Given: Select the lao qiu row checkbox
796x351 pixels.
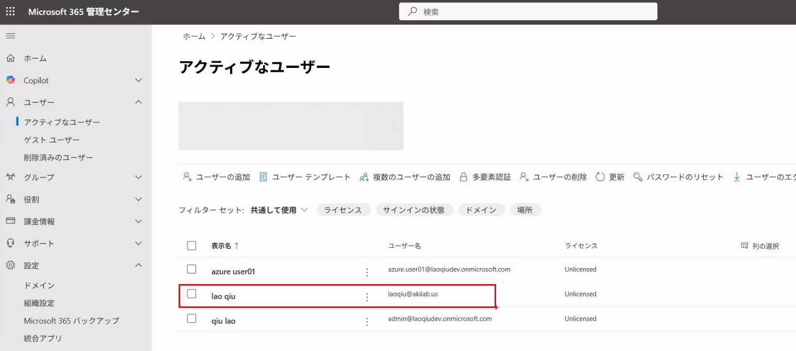Looking at the screenshot, I should (x=192, y=294).
